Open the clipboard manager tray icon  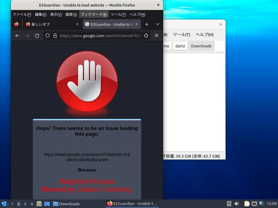(x=247, y=204)
